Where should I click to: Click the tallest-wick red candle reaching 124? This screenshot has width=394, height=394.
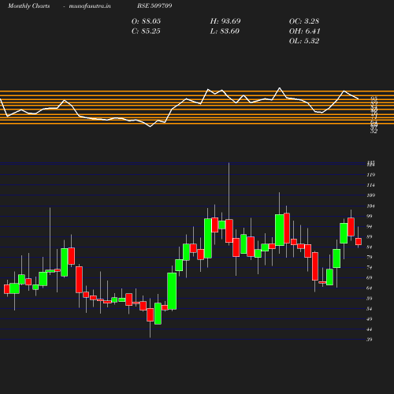coord(229,231)
